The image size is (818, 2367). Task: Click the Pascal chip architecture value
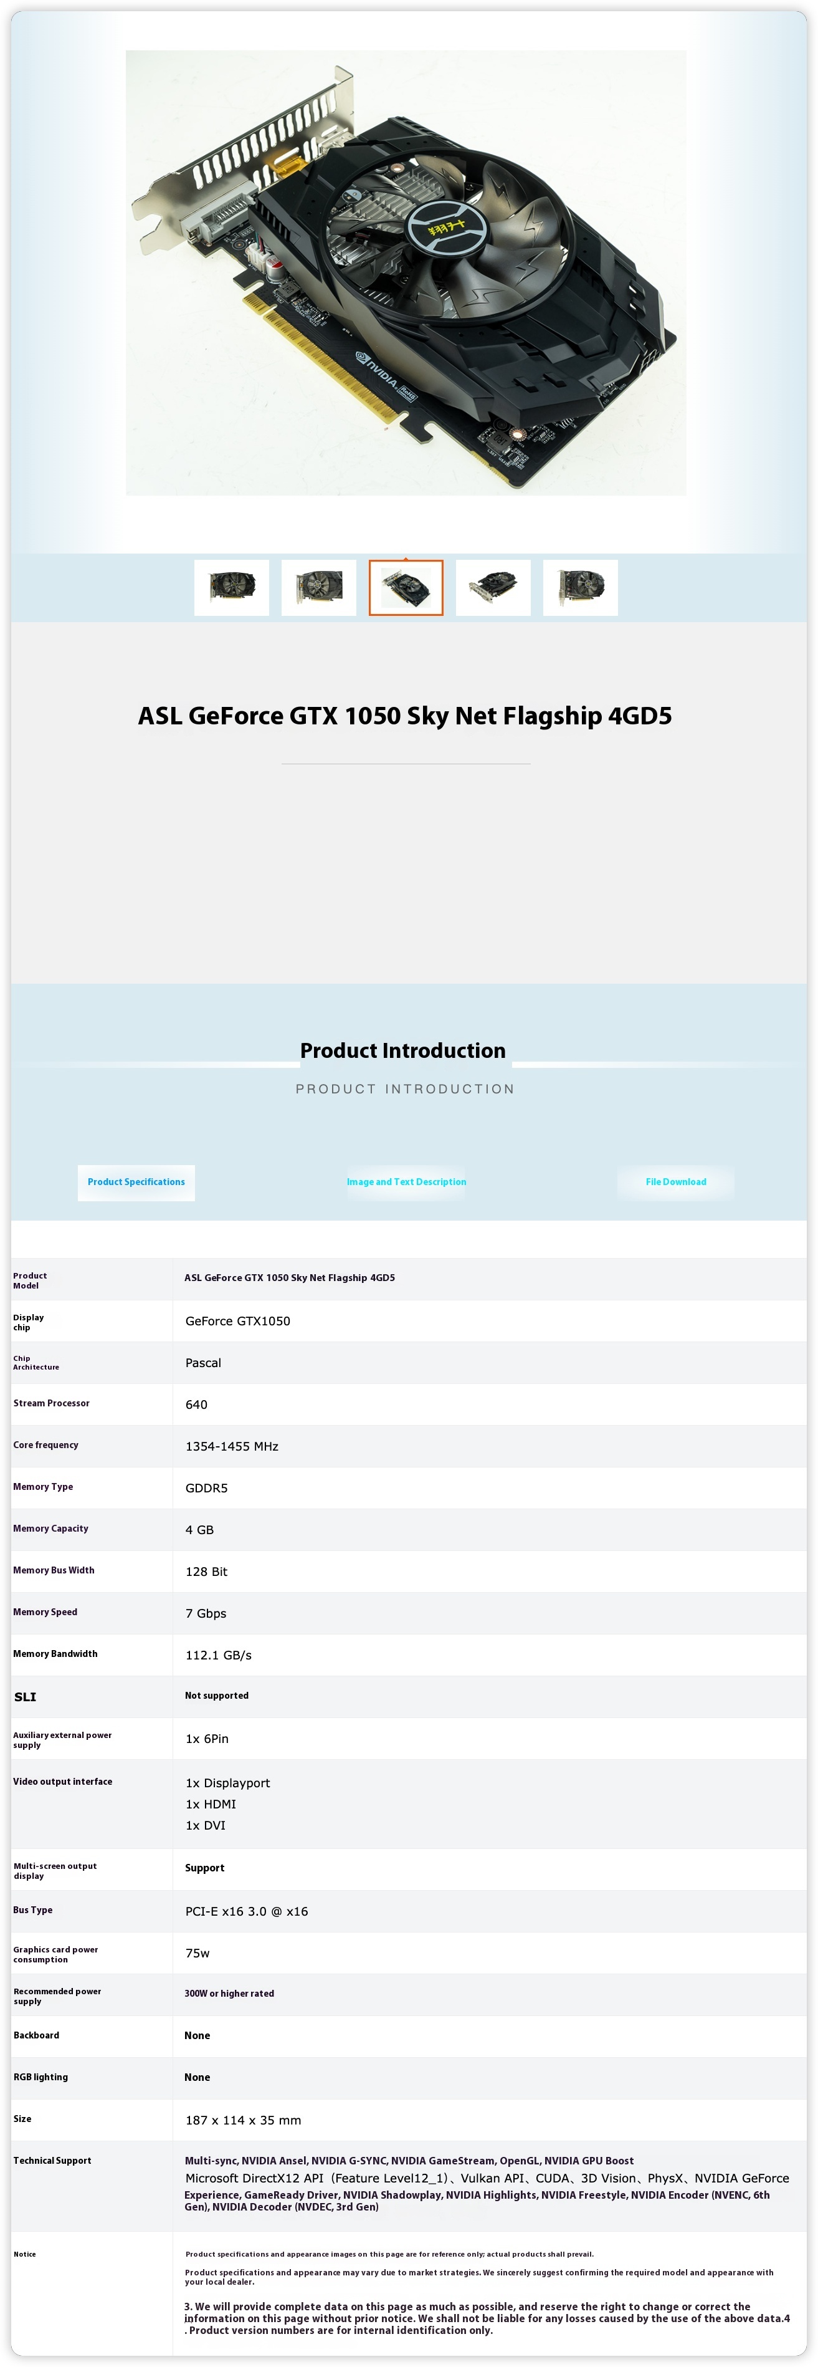203,1363
